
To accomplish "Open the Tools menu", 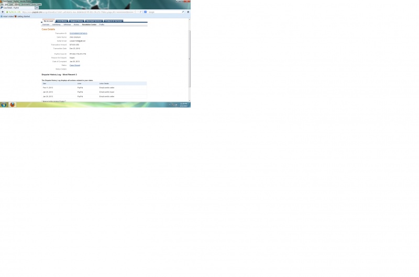I will (x=34, y=5).
